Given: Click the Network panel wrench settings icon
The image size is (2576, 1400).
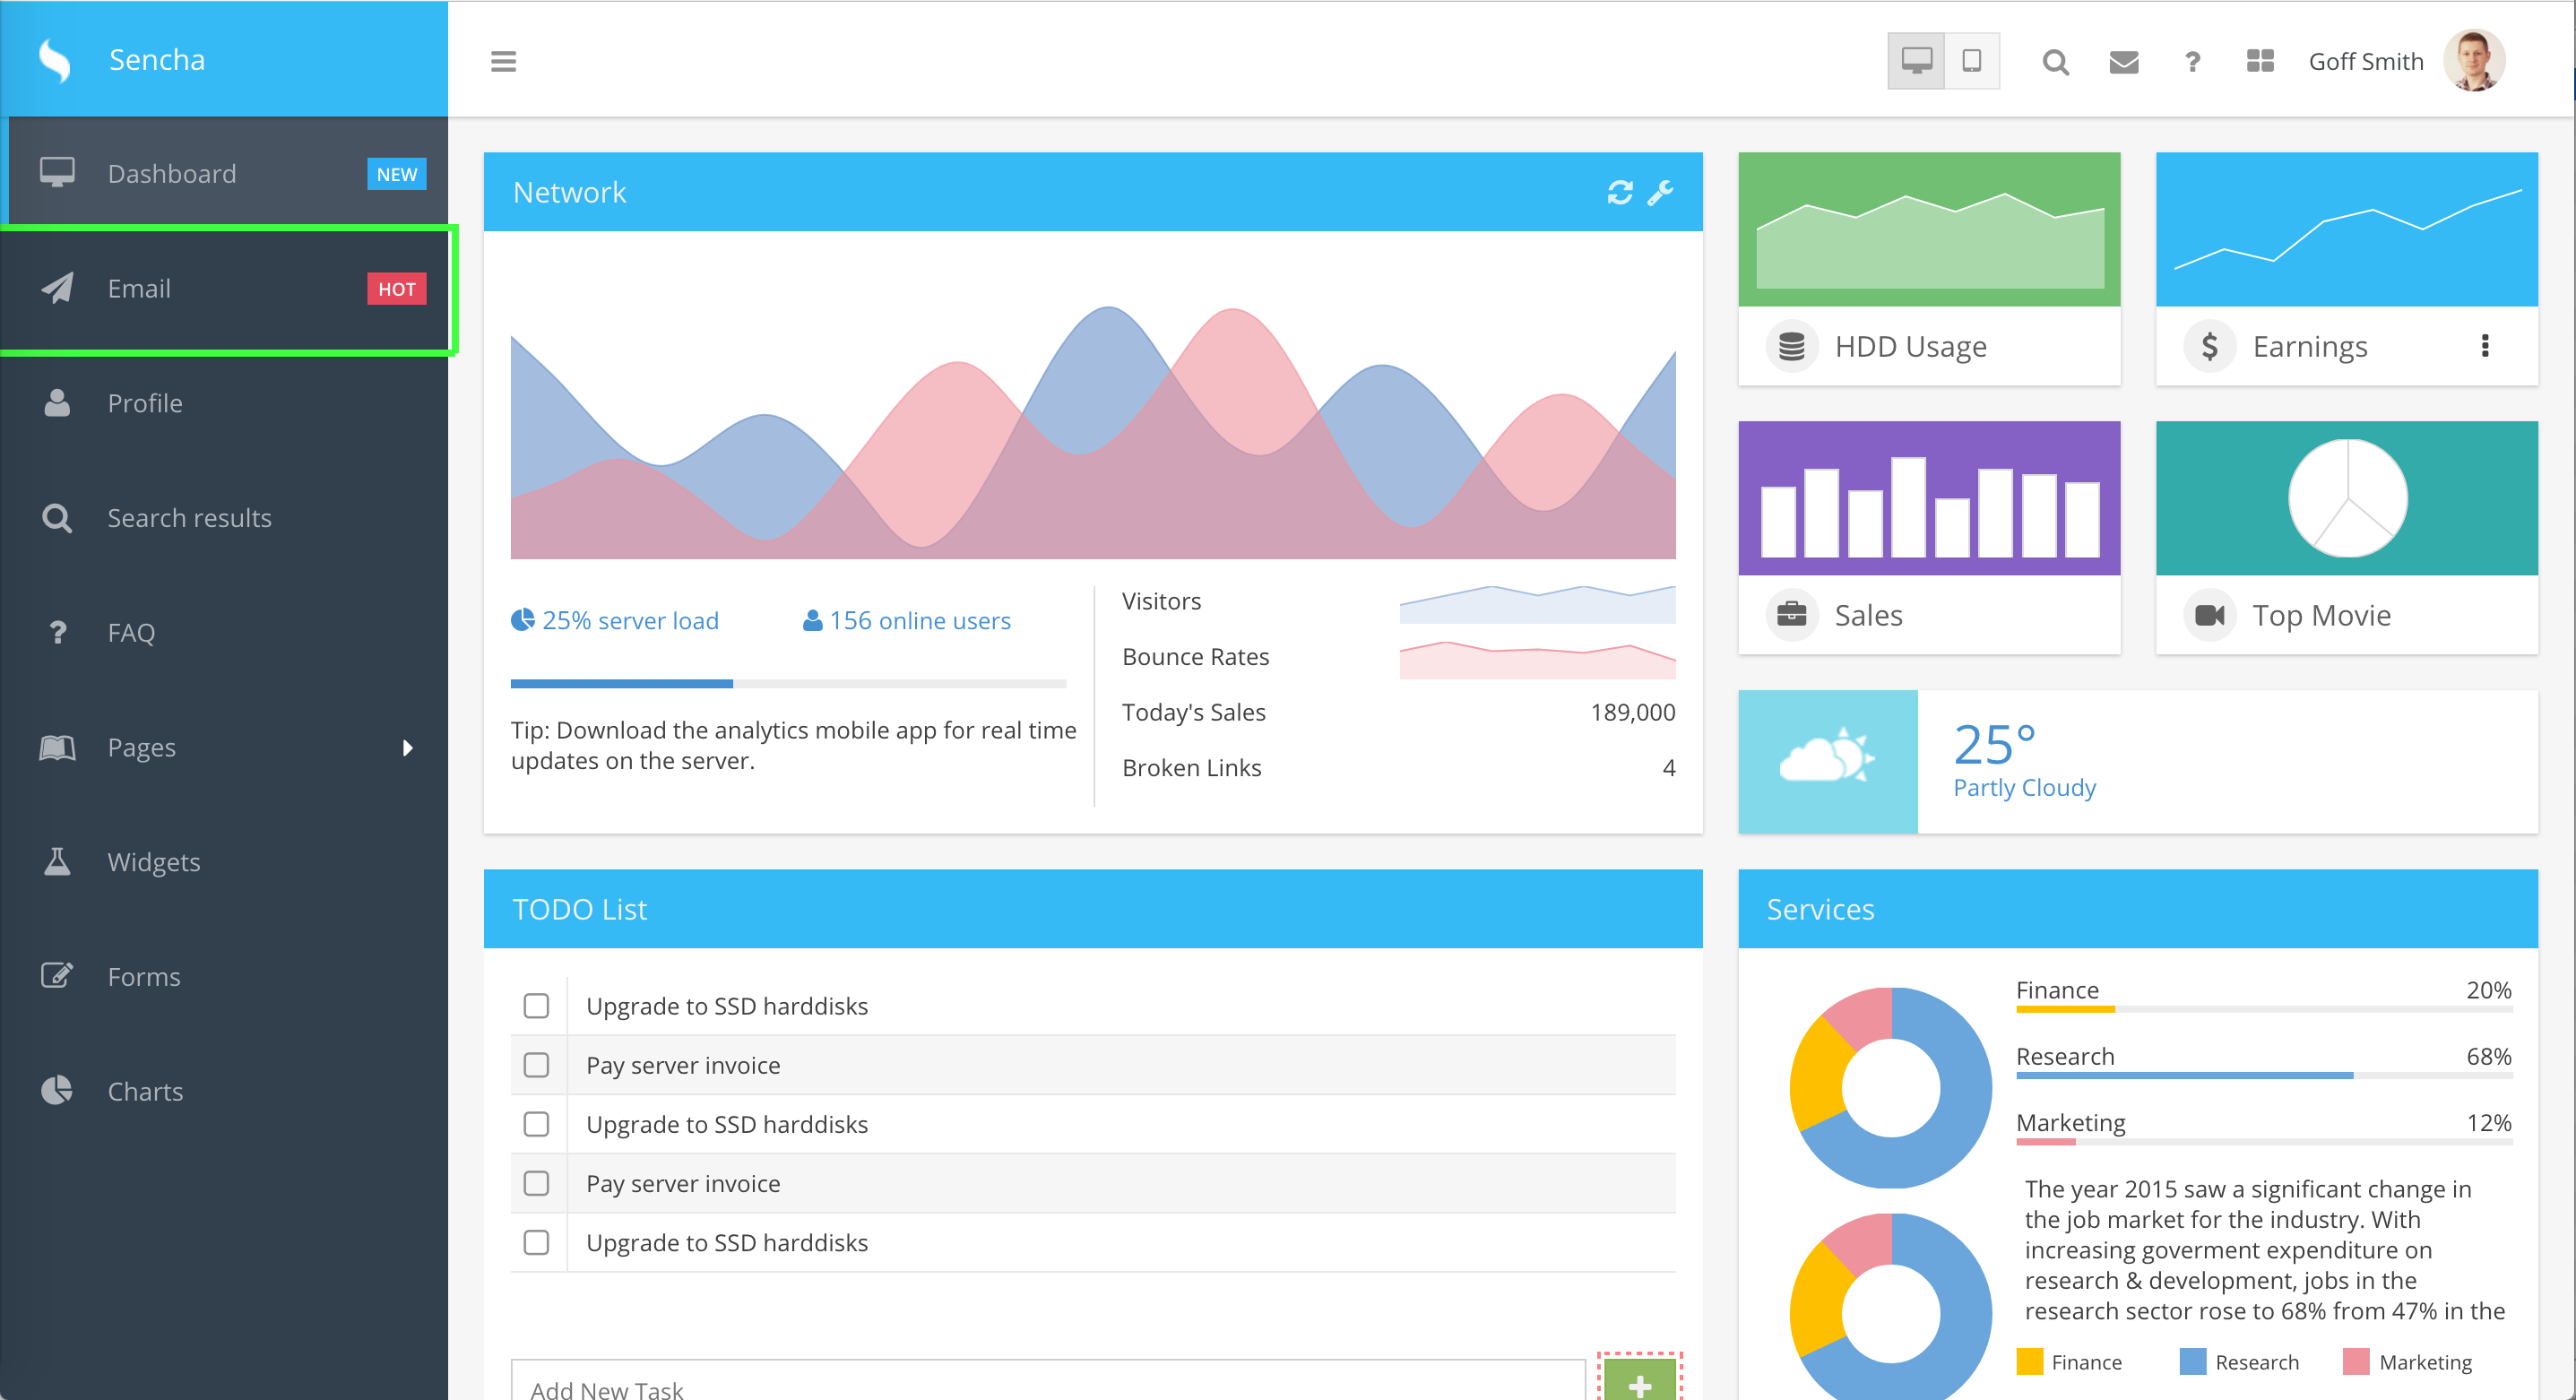Looking at the screenshot, I should (1661, 192).
